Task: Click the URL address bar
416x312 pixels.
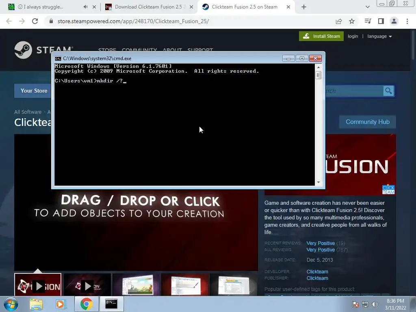Action: (x=191, y=21)
